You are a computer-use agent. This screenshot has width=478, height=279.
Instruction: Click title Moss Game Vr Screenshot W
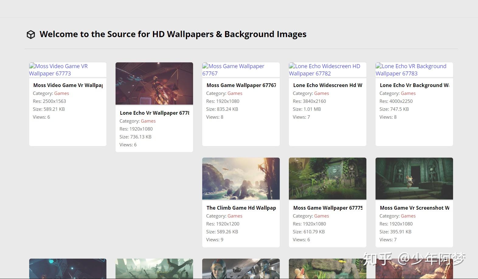tap(414, 208)
